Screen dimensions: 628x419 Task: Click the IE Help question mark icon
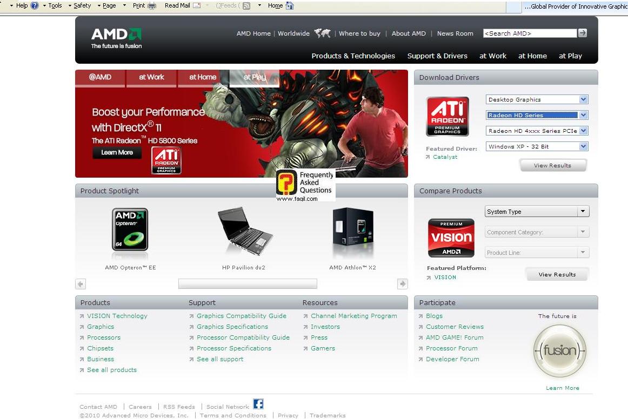[35, 5]
